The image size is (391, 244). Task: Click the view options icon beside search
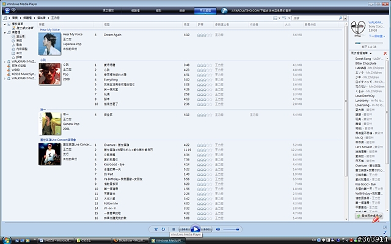(275, 18)
